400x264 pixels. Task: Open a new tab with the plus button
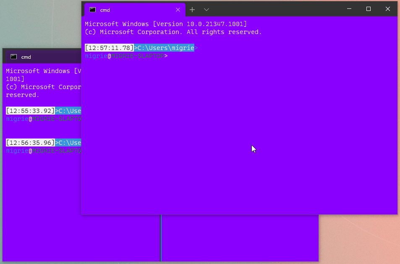(x=192, y=10)
